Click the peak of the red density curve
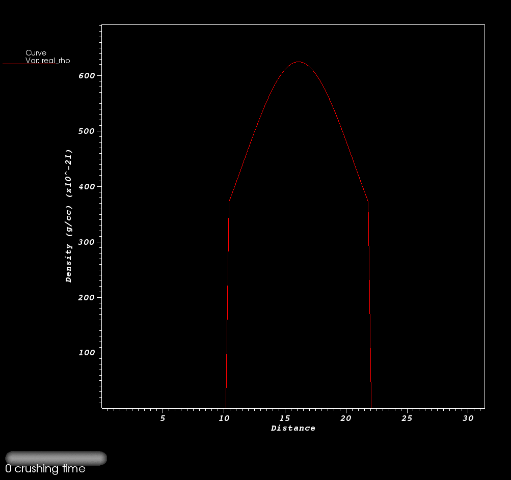Image resolution: width=511 pixels, height=480 pixels. pos(298,62)
